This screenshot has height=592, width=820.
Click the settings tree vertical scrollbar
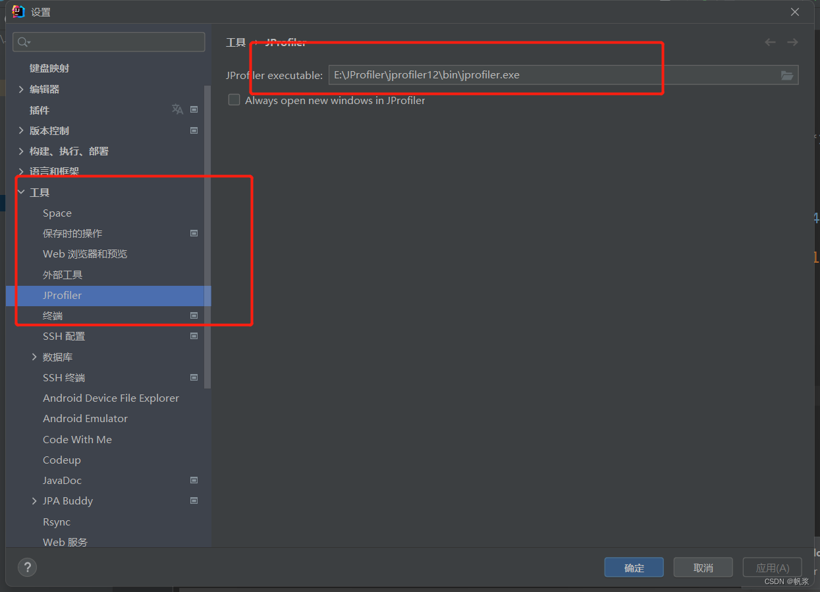(x=208, y=236)
